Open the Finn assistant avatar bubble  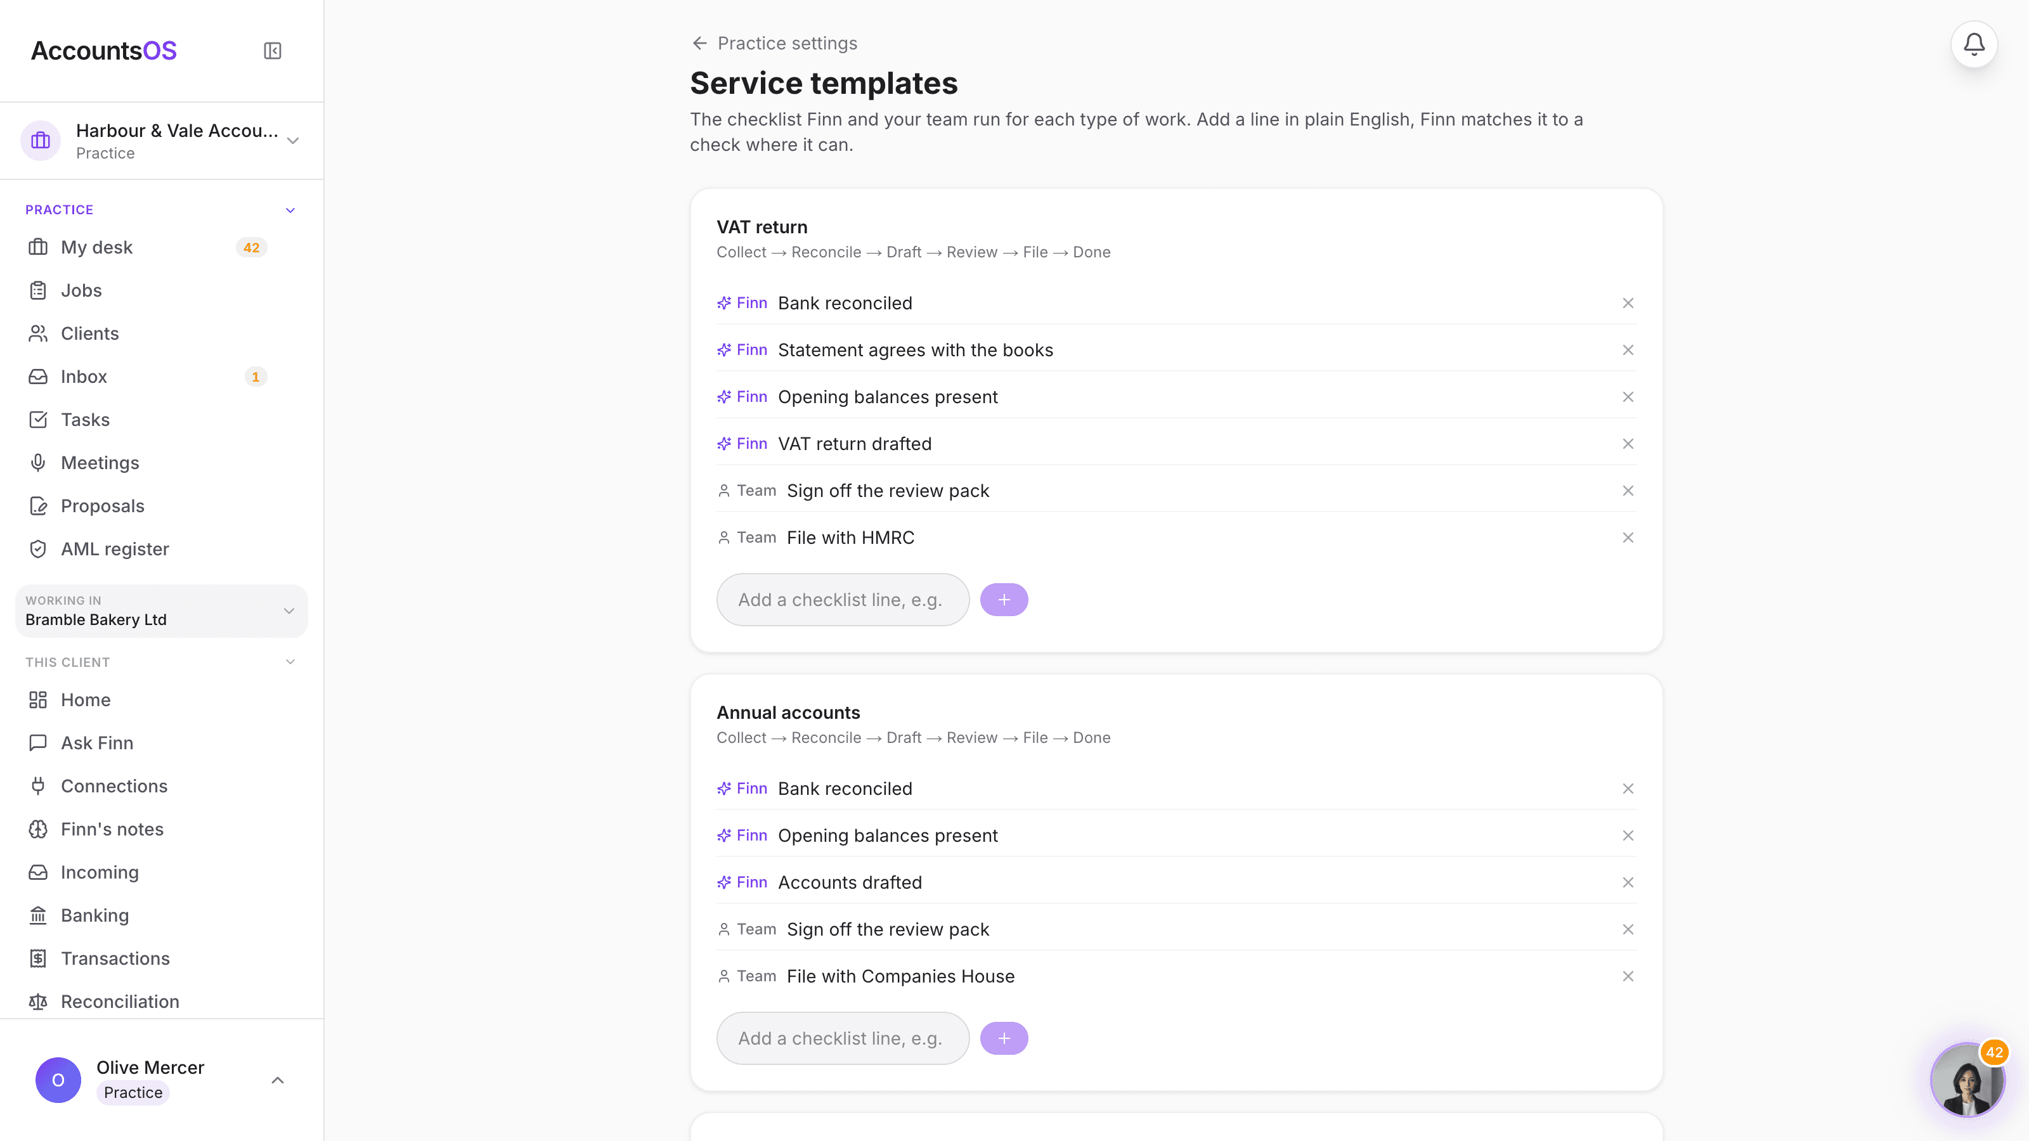1967,1080
